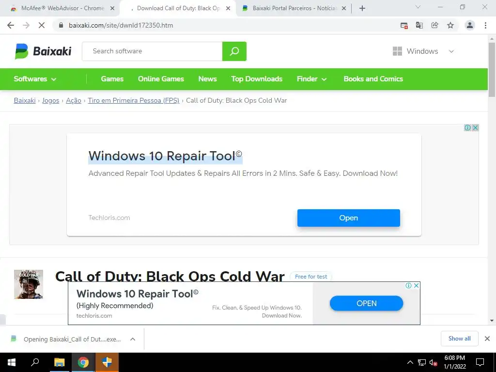Viewport: 496px width, 372px height.
Task: Click the Ação breadcrumb link
Action: point(74,100)
